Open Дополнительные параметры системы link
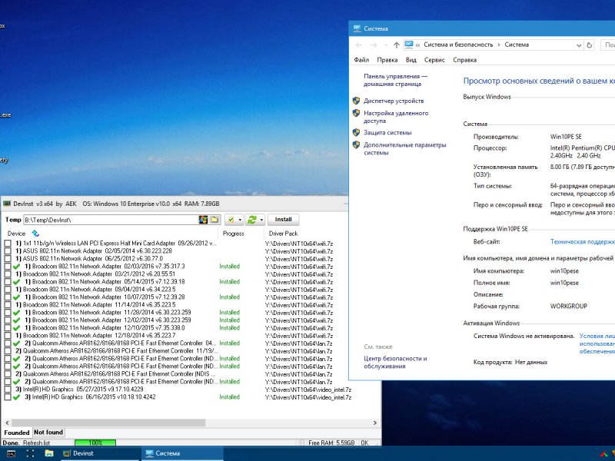 (x=405, y=148)
